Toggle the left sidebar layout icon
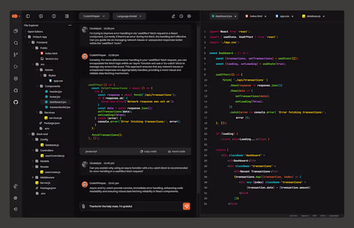The image size is (354, 228). 28,16
